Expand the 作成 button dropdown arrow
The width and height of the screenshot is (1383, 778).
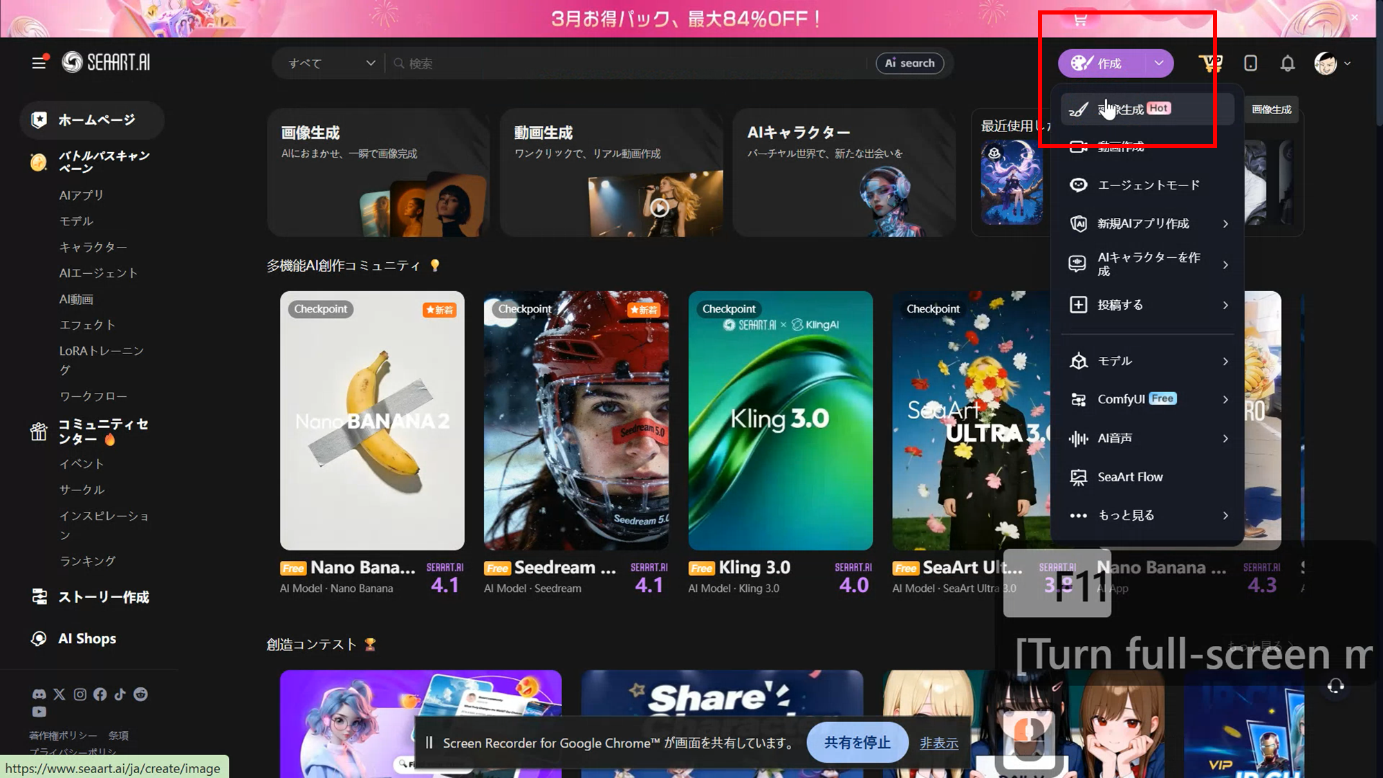point(1159,63)
